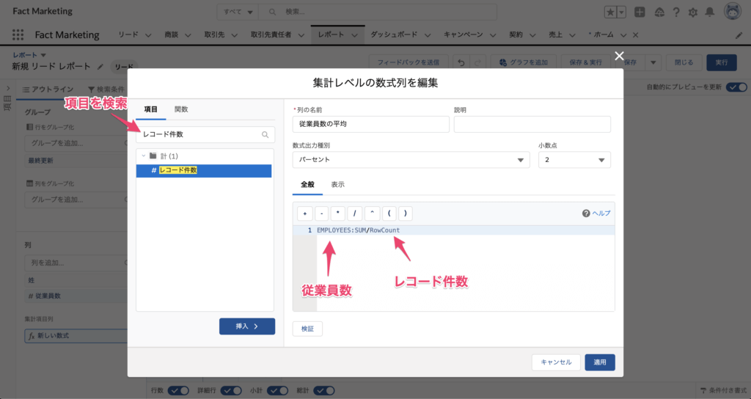Click the favorites star icon
This screenshot has height=399, width=751.
point(610,12)
